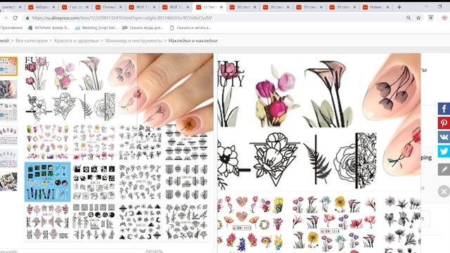
Task: Reload the current page
Action: coord(15,18)
